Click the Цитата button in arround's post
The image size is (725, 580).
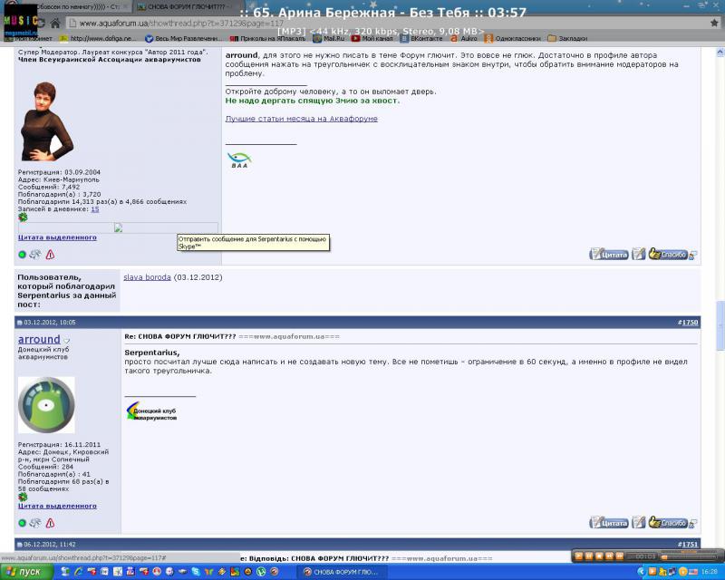click(x=609, y=523)
